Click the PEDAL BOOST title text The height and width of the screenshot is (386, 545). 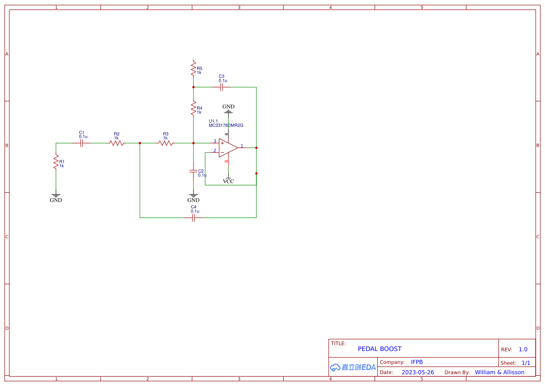[x=379, y=349]
